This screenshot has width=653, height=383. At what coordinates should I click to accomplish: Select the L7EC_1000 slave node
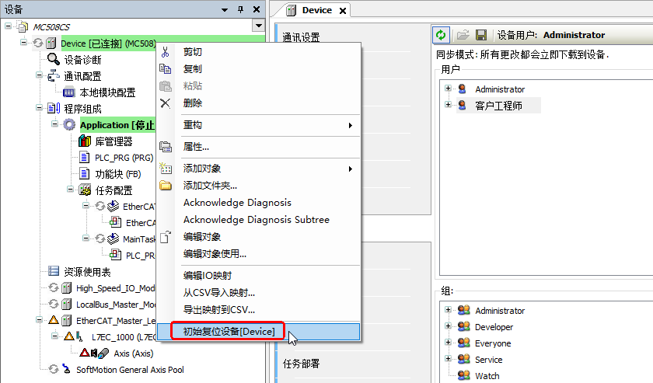pos(124,337)
